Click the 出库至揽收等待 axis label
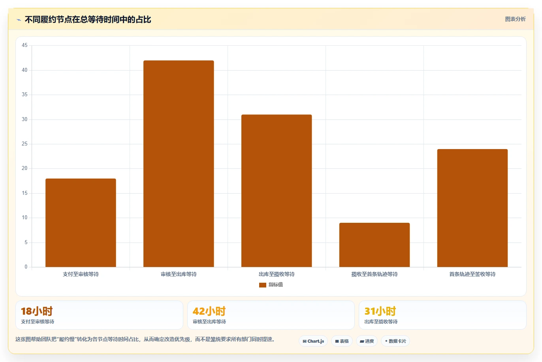This screenshot has width=542, height=362. [x=277, y=274]
